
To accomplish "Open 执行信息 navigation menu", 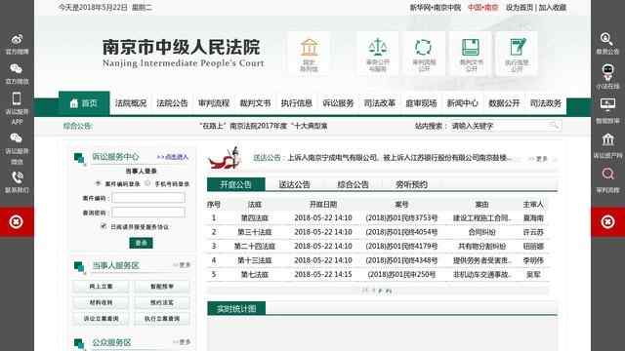I will coord(297,103).
